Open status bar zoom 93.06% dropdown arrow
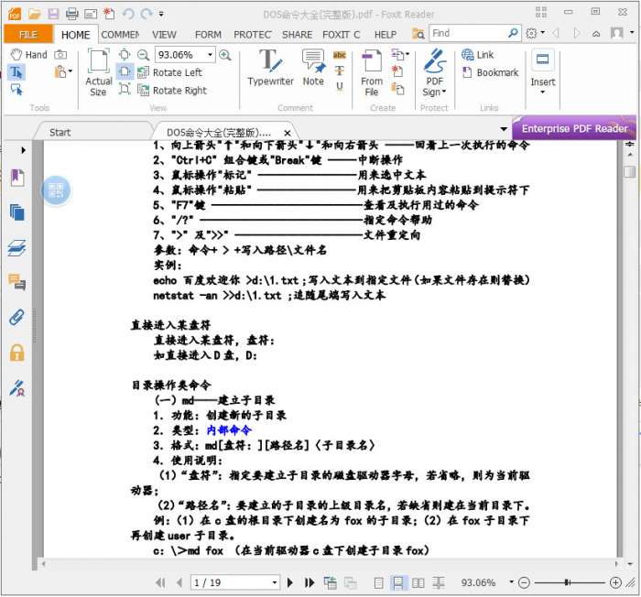The image size is (641, 597). (x=511, y=581)
